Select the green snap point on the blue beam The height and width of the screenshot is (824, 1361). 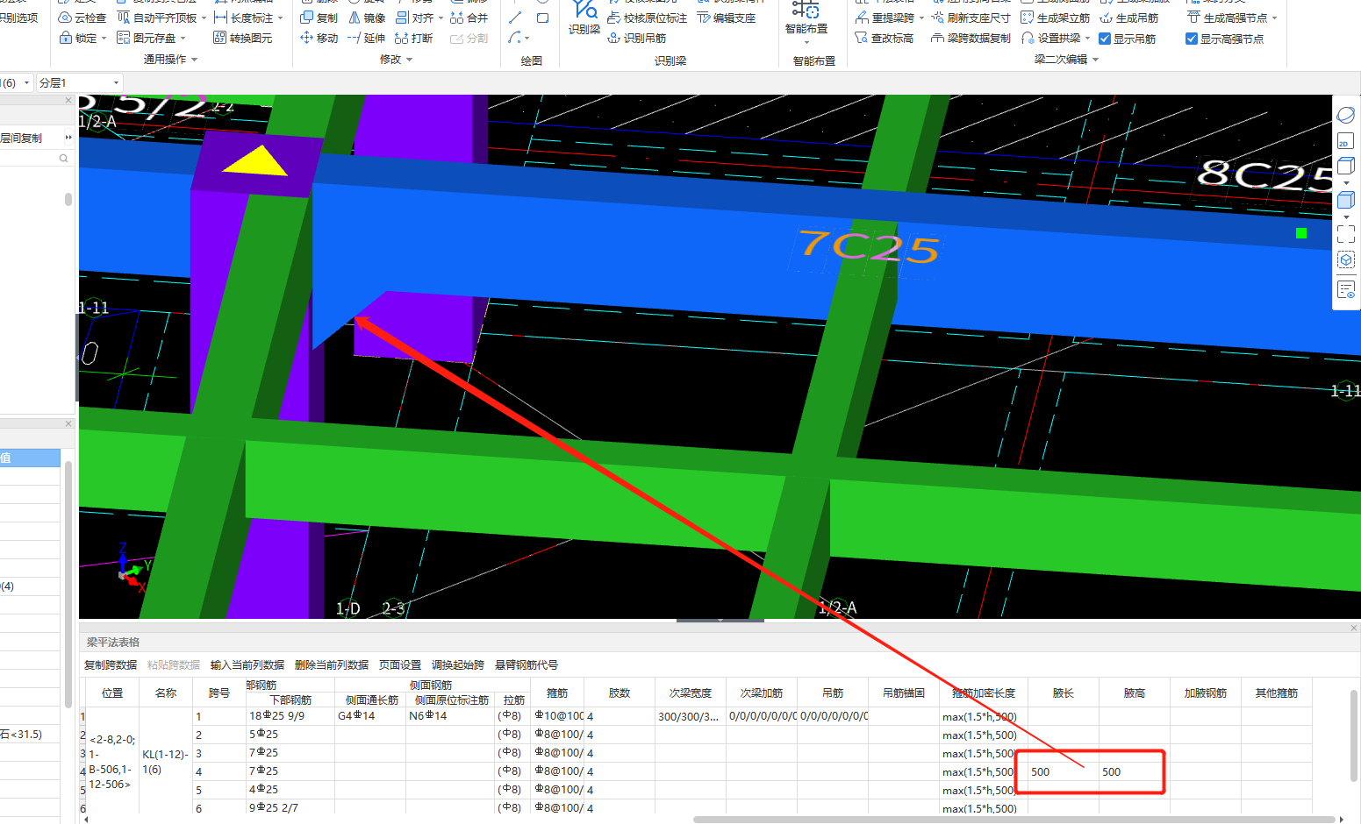(1301, 232)
